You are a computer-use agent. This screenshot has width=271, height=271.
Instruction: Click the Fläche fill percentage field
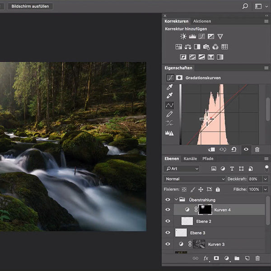point(254,190)
